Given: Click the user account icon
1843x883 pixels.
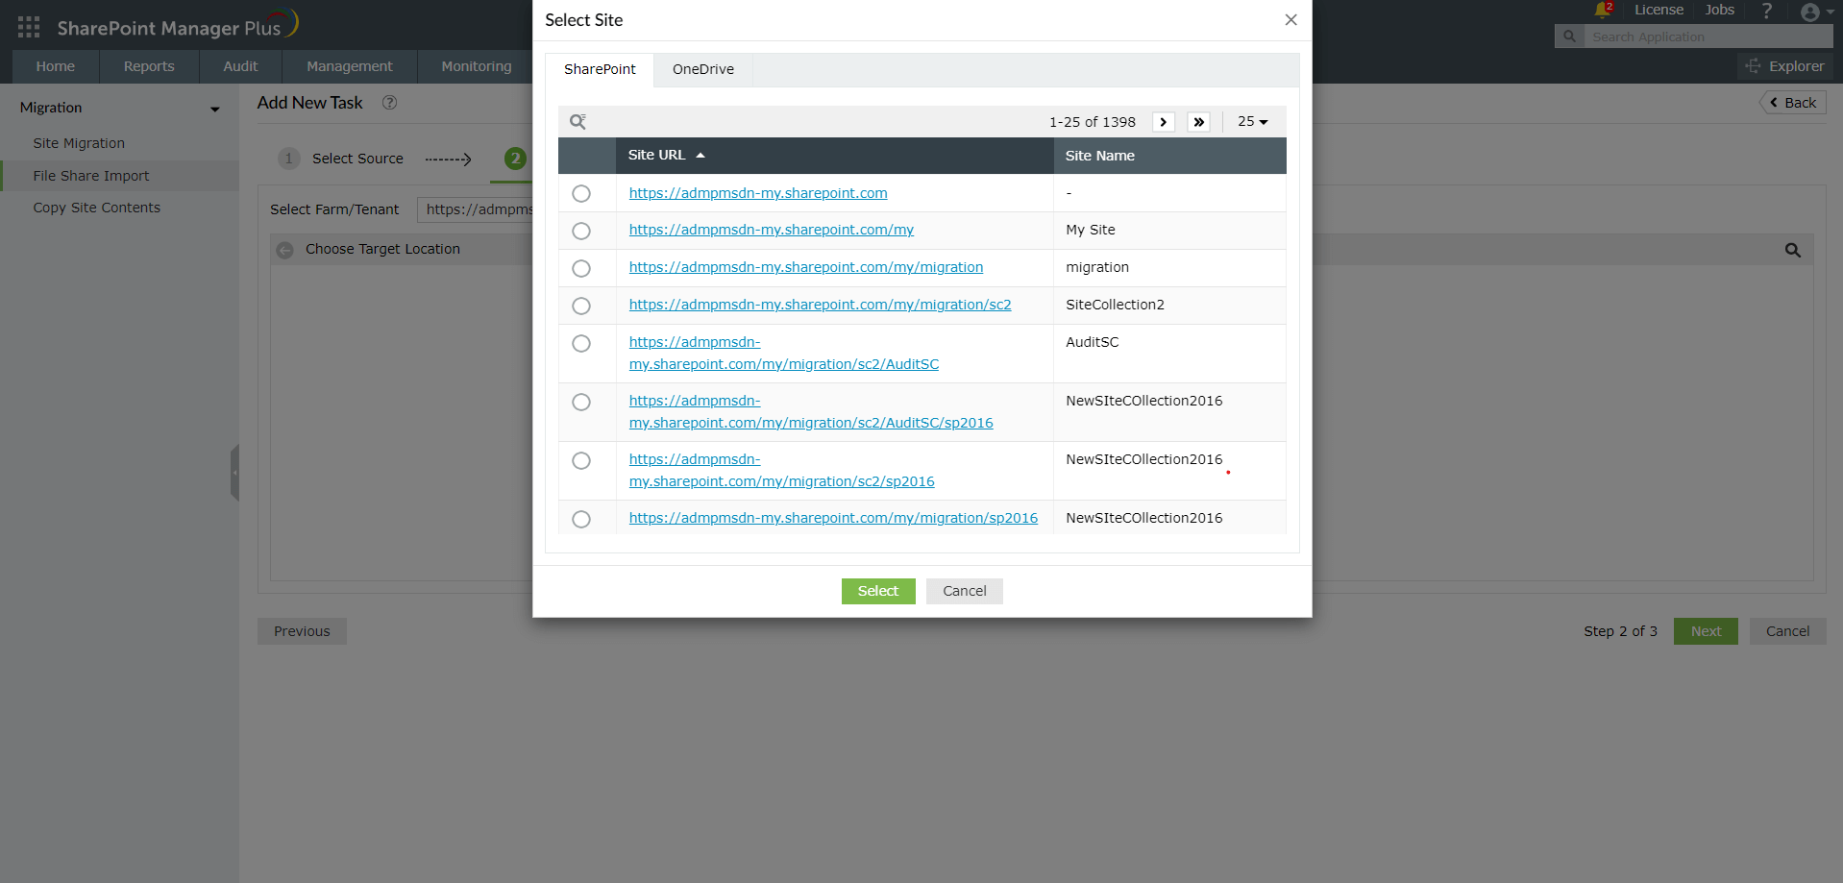Looking at the screenshot, I should point(1810,12).
